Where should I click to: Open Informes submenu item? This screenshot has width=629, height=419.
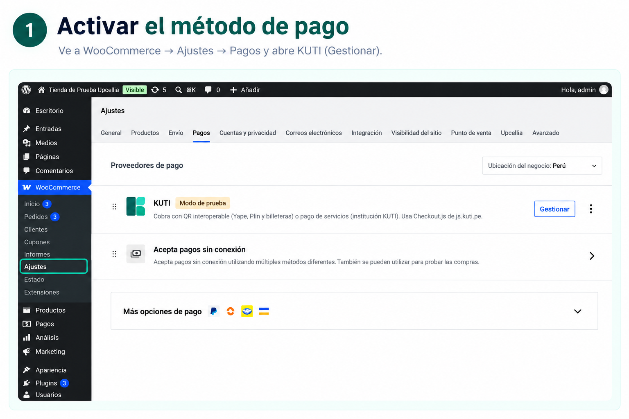(37, 255)
